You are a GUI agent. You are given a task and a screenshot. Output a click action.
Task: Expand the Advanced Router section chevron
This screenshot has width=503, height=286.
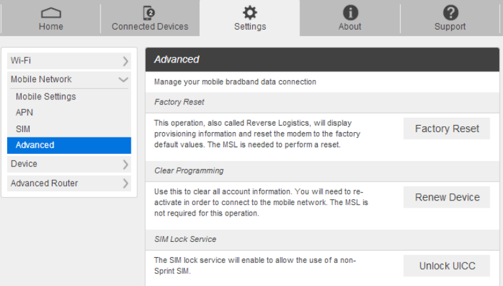tap(125, 183)
